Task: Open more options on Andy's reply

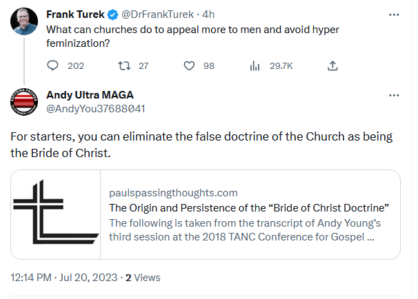Action: click(x=393, y=95)
